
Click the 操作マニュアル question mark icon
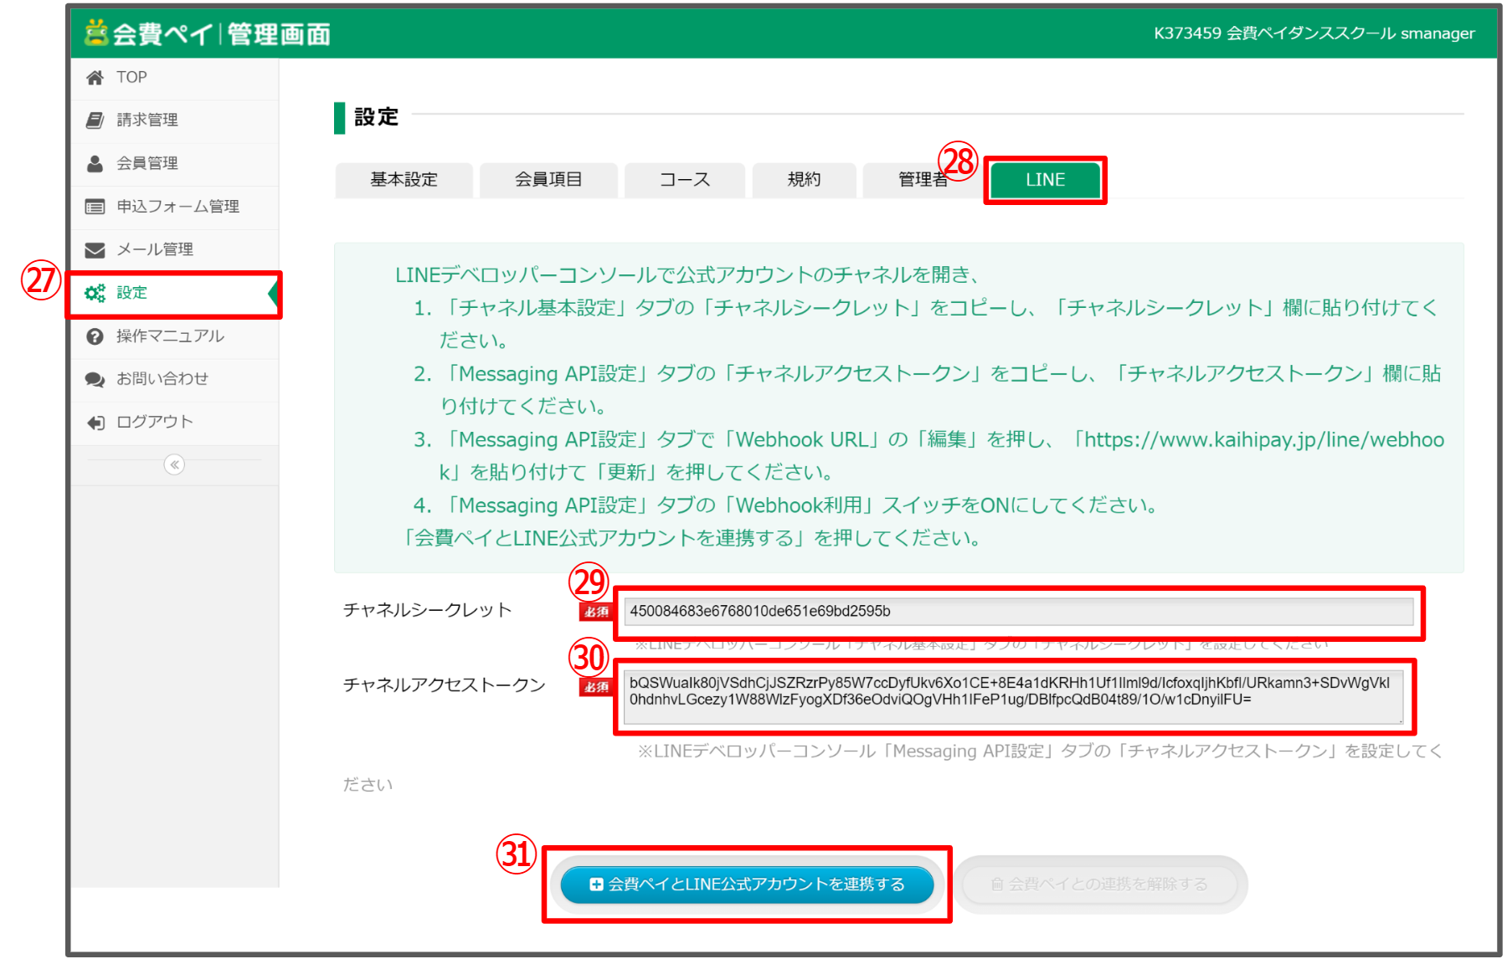tap(95, 336)
